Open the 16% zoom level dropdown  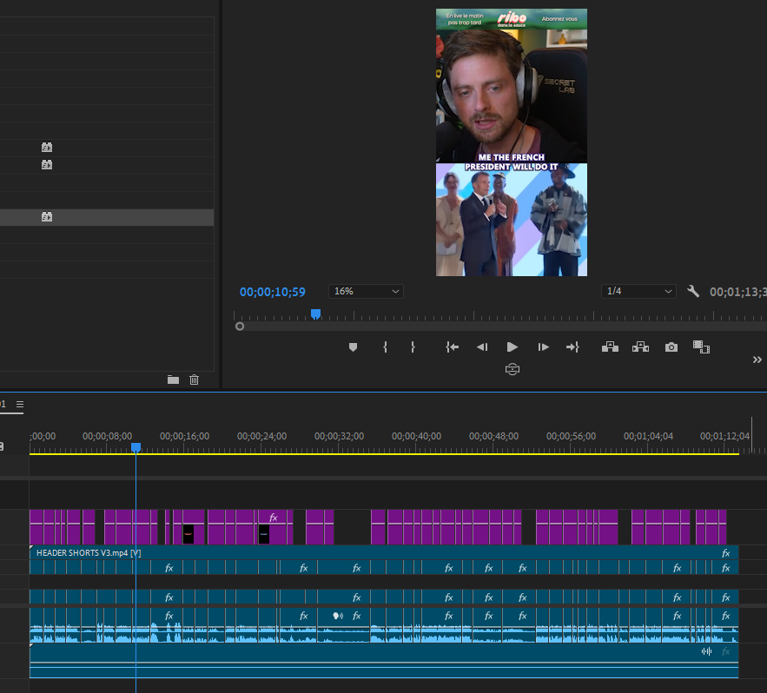coord(366,292)
